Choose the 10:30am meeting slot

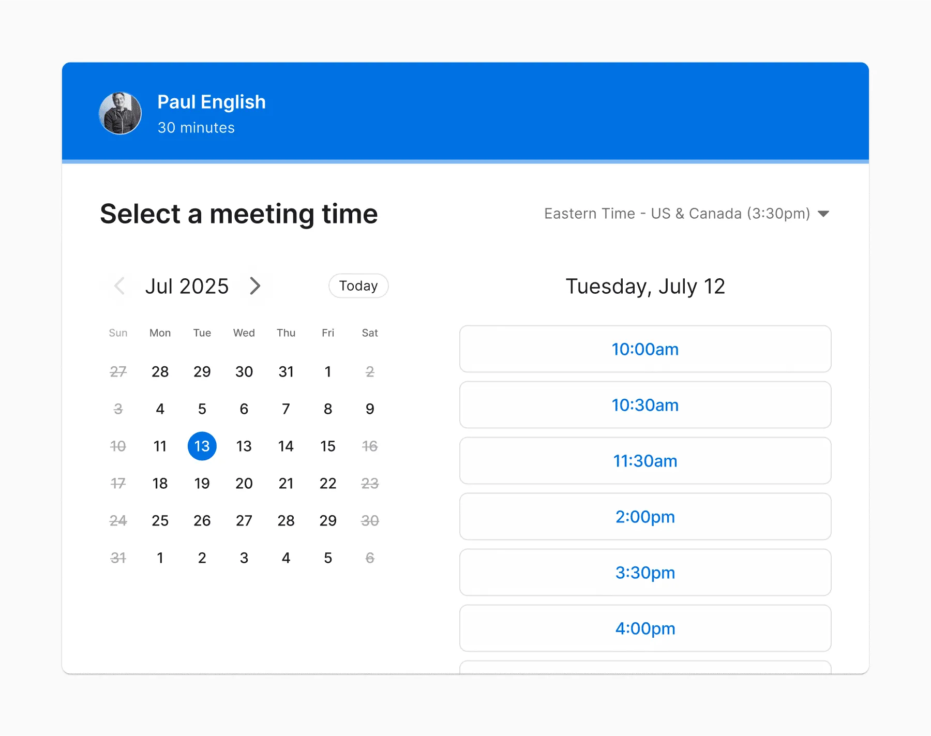645,405
